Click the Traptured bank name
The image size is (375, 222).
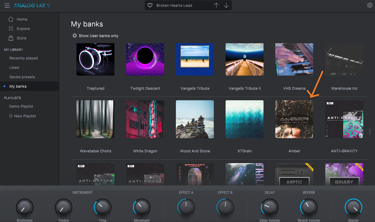click(95, 88)
